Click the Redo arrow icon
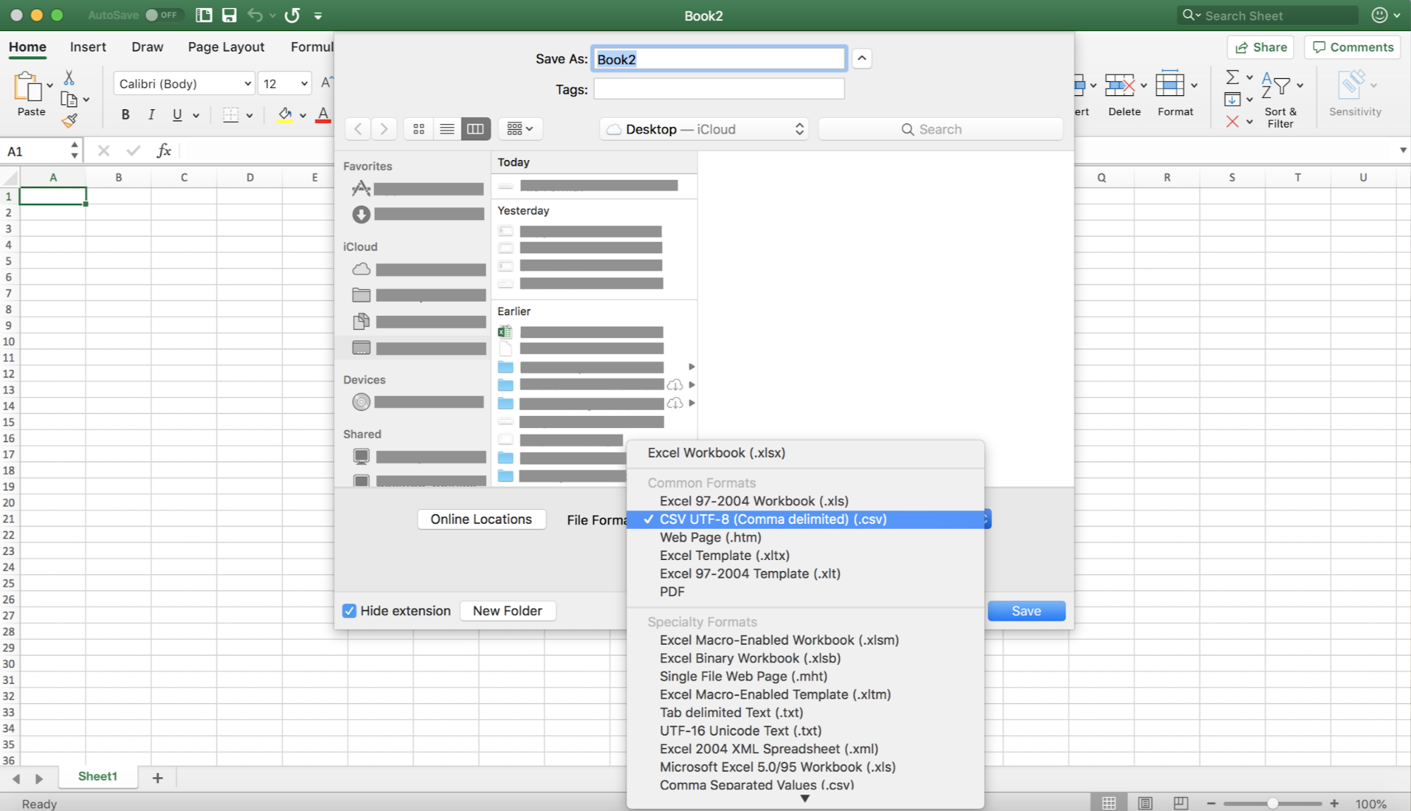The image size is (1411, 811). 292,16
